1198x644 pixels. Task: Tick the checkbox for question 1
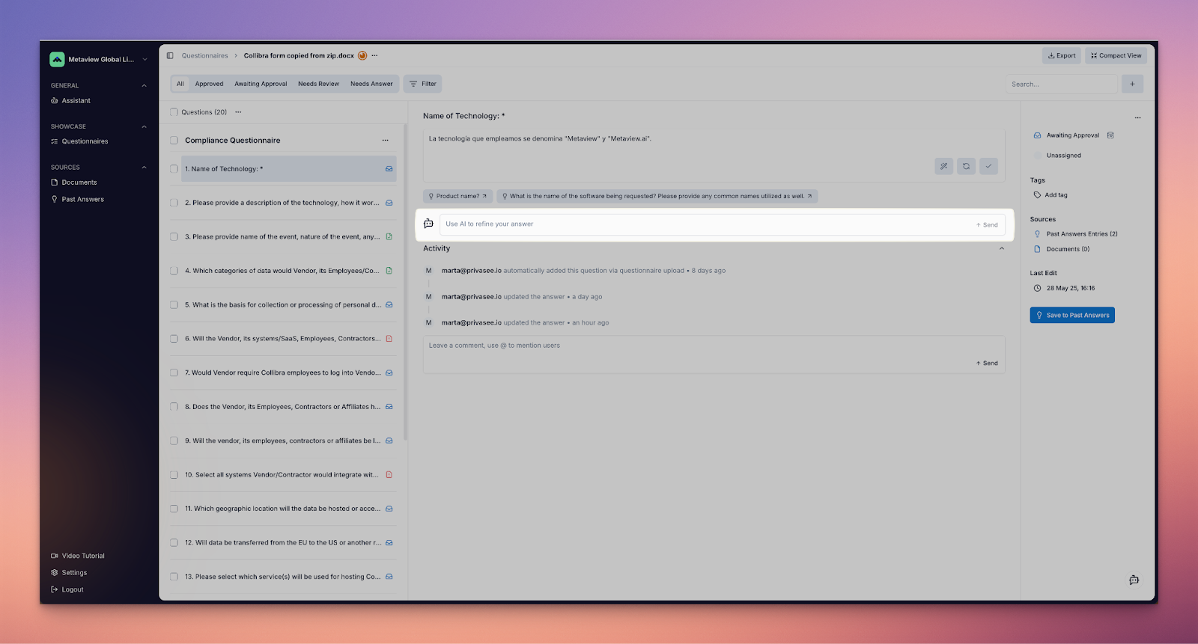(174, 169)
